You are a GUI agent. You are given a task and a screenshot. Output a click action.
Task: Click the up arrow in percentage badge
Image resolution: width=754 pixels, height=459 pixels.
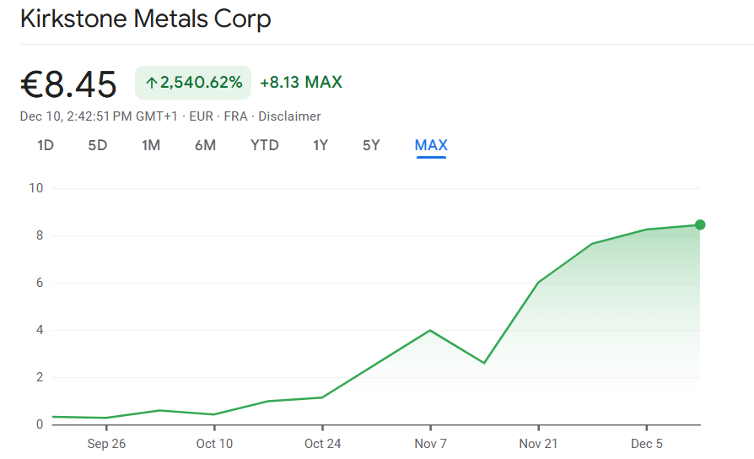point(152,83)
